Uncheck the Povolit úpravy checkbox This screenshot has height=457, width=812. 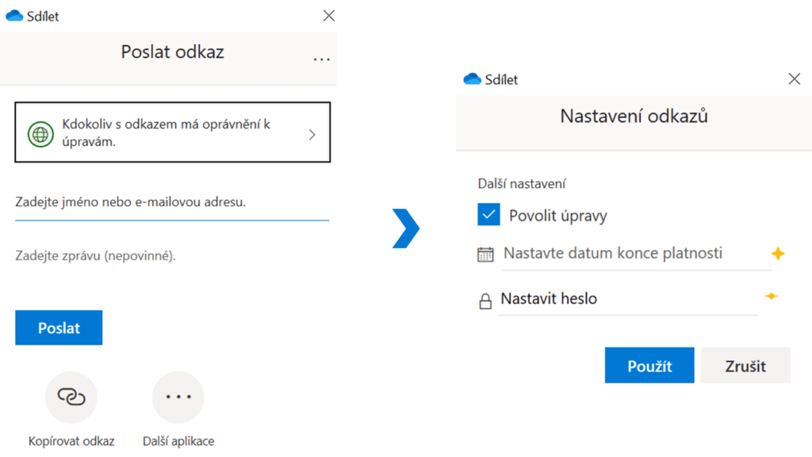coord(489,215)
